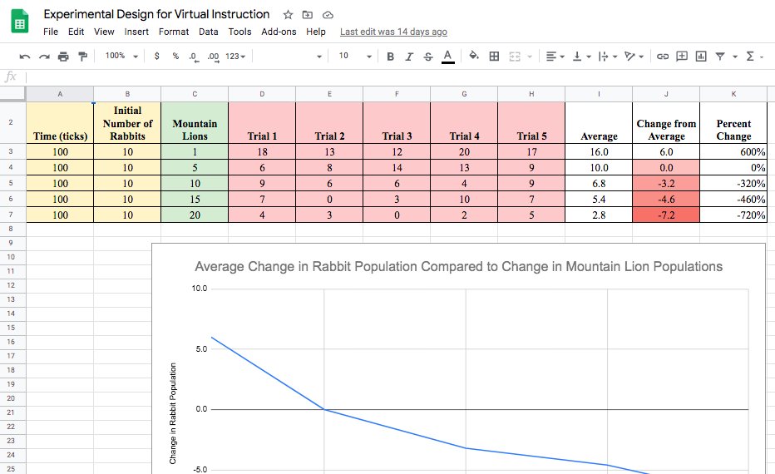This screenshot has width=775, height=474.
Task: Select cell with value -7.2
Action: 666,215
